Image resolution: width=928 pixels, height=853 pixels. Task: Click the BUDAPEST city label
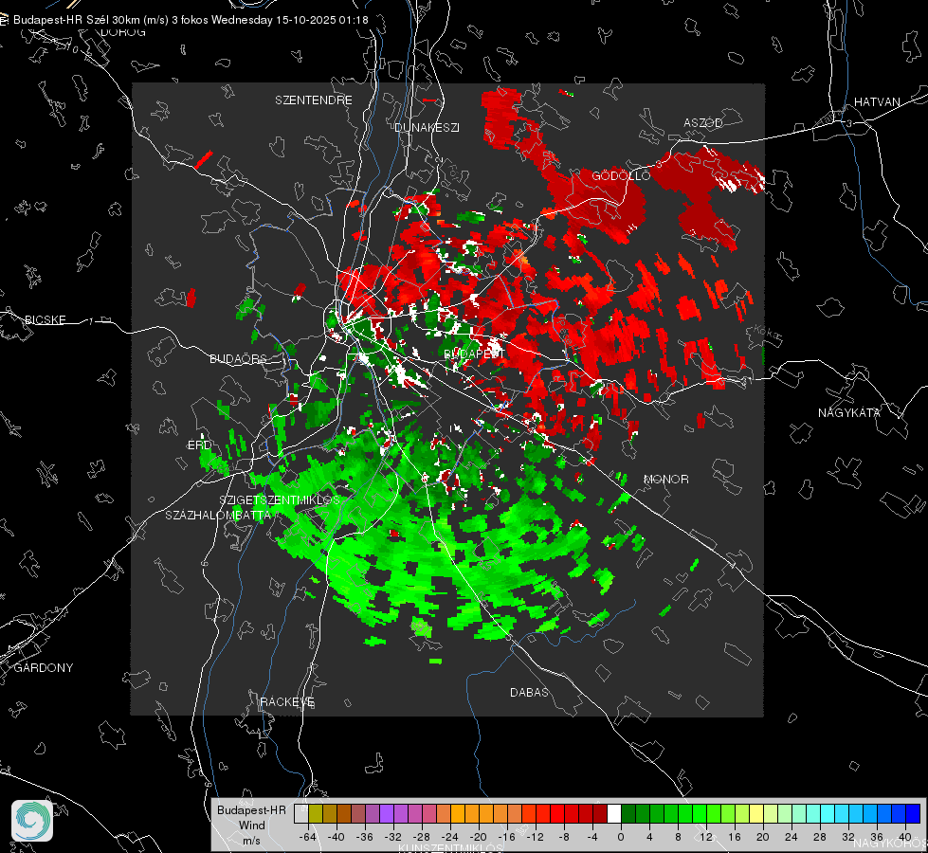474,354
